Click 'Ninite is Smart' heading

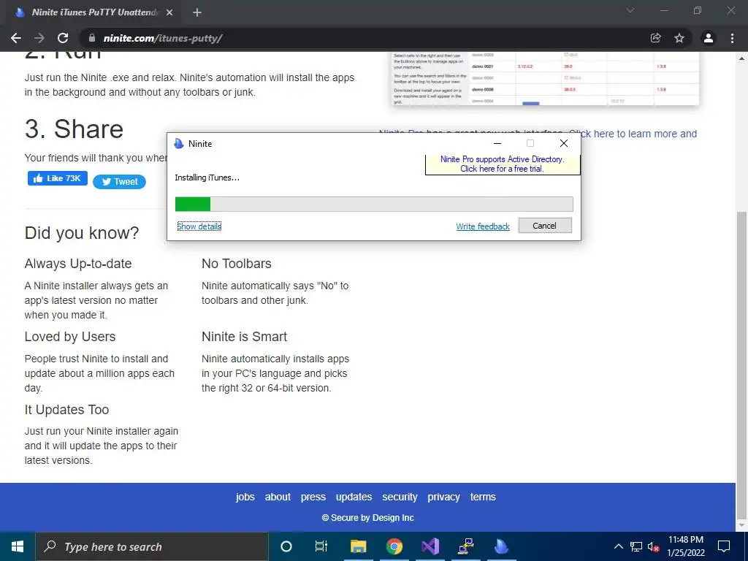click(x=244, y=337)
